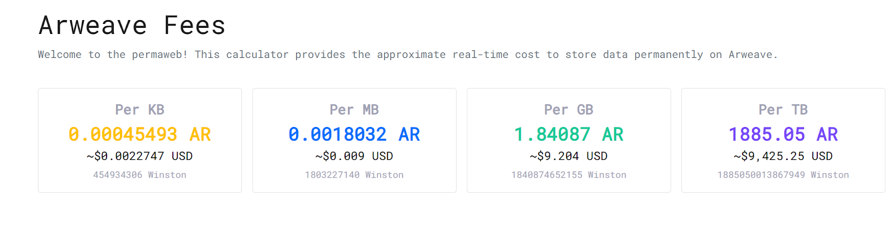This screenshot has height=225, width=892.
Task: Select the 1885050013867949 Winston amount
Action: pyautogui.click(x=783, y=175)
